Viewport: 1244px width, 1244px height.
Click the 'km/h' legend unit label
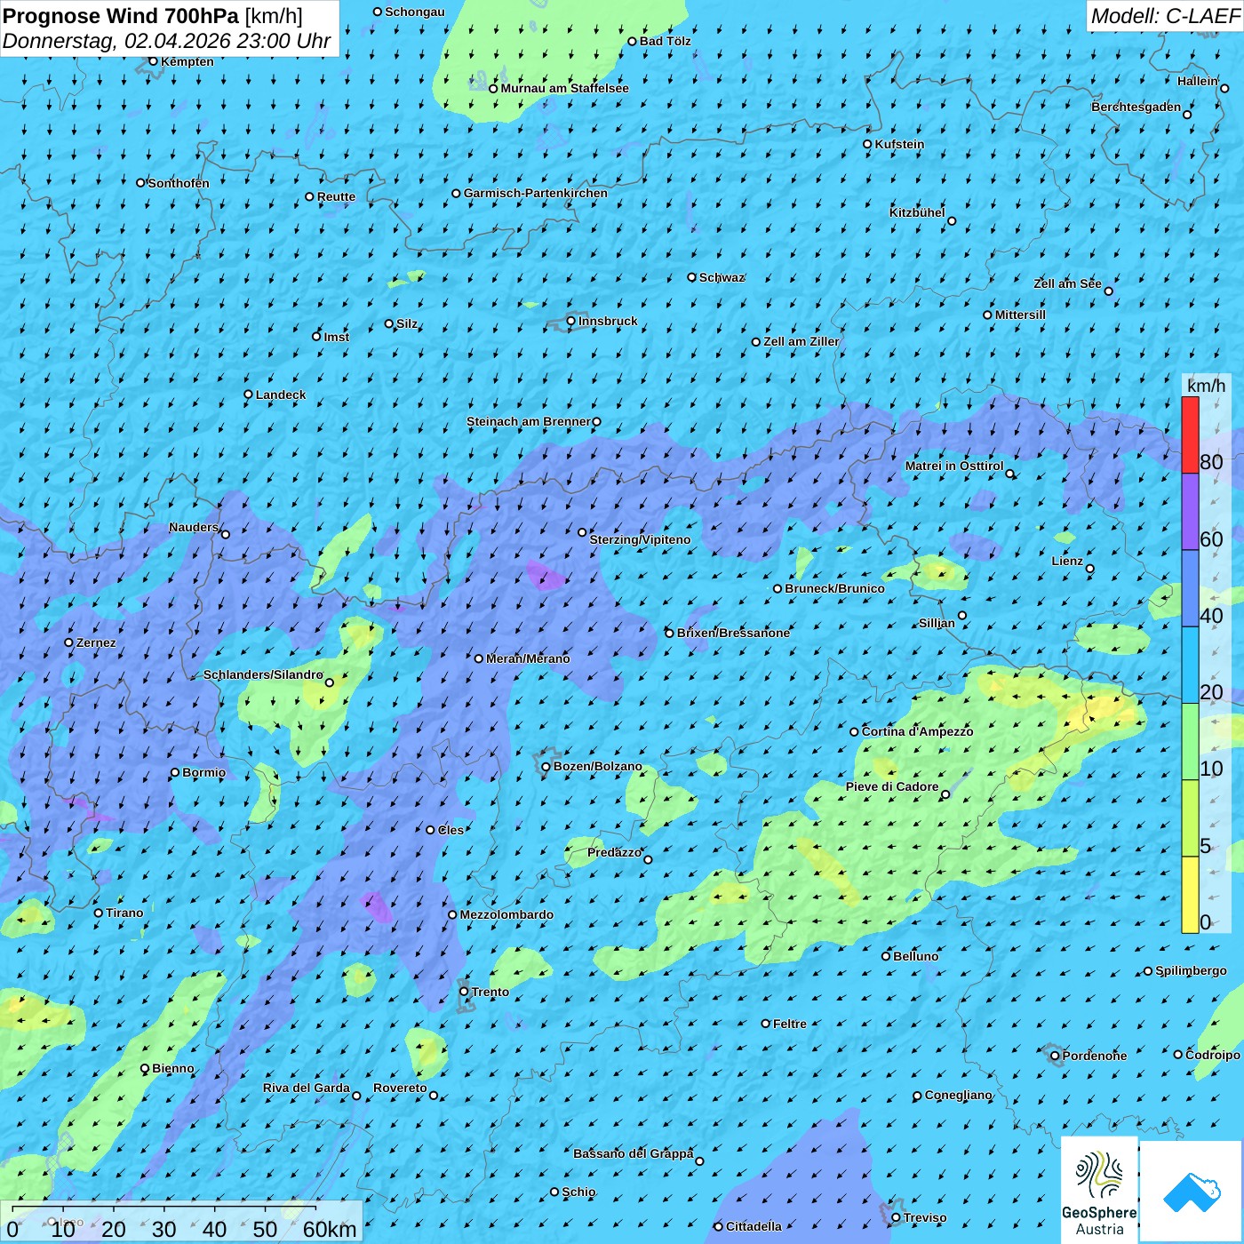tap(1207, 386)
